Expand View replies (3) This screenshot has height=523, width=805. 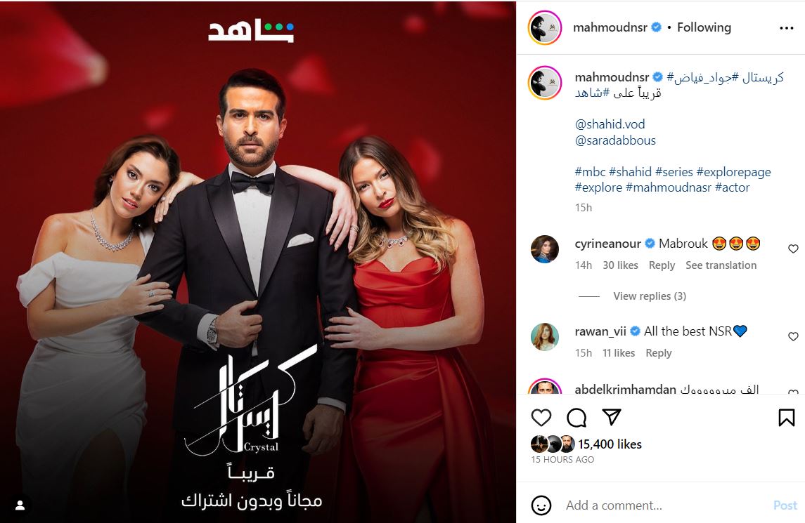coord(650,296)
